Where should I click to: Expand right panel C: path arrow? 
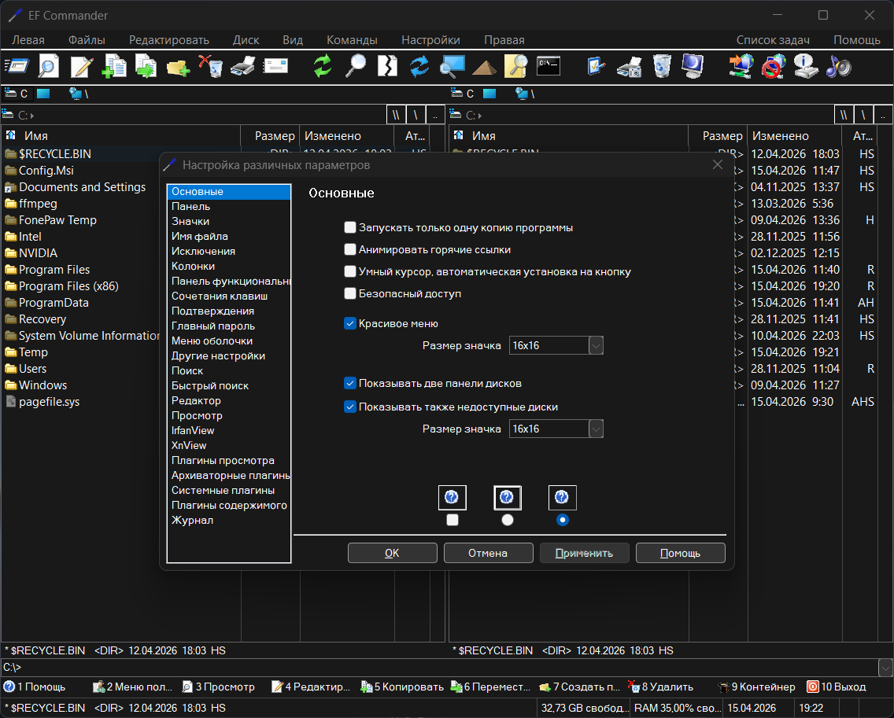tap(480, 116)
